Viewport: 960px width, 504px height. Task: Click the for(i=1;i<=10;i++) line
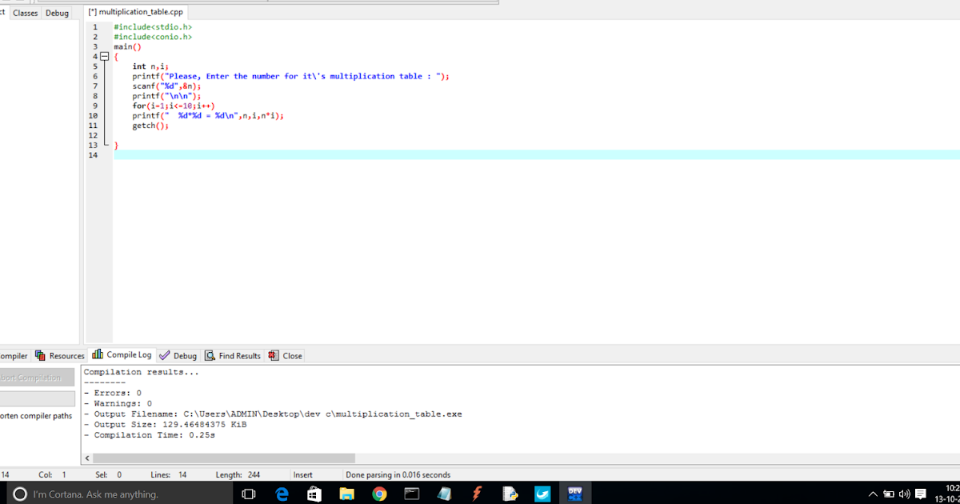pyautogui.click(x=174, y=106)
